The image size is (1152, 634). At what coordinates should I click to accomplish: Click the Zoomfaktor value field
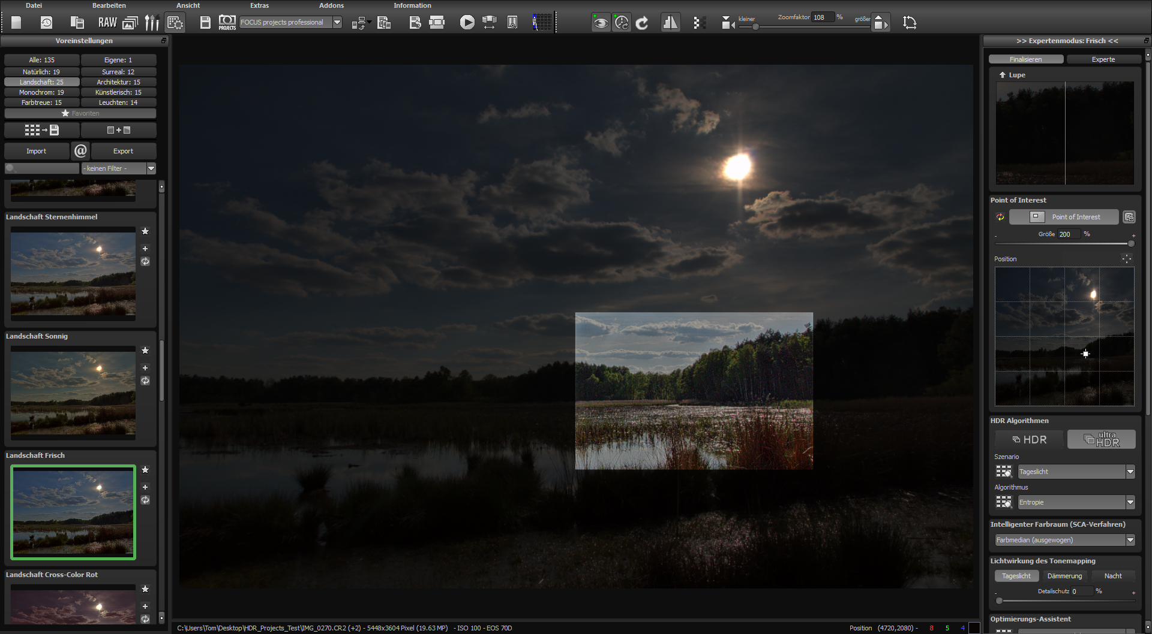[x=822, y=17]
